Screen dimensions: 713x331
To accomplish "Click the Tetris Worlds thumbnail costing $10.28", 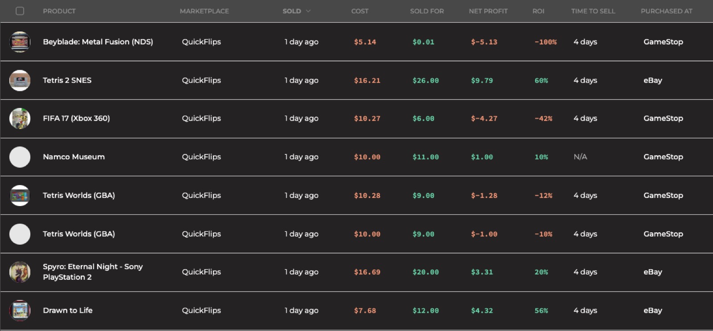I will 20,195.
